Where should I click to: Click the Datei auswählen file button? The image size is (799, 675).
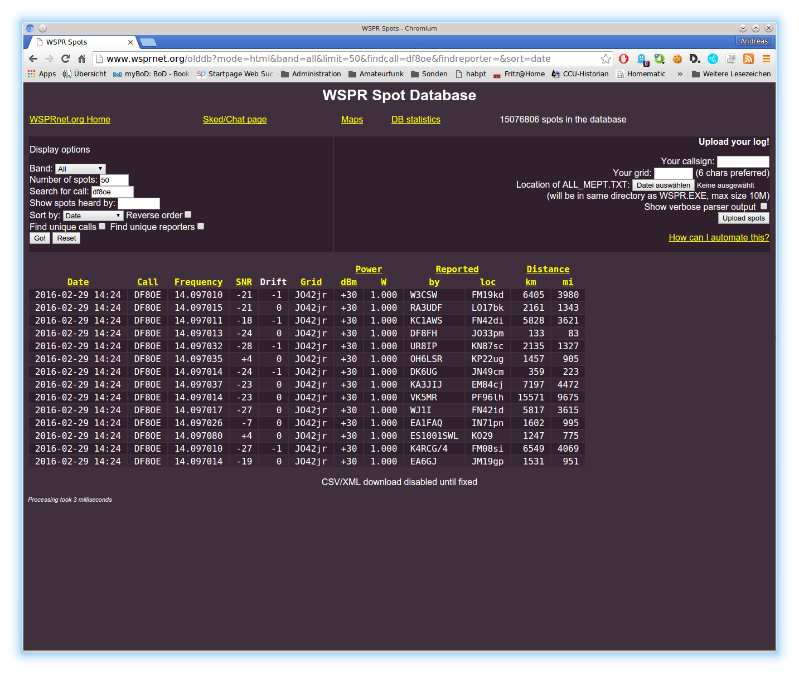(663, 185)
